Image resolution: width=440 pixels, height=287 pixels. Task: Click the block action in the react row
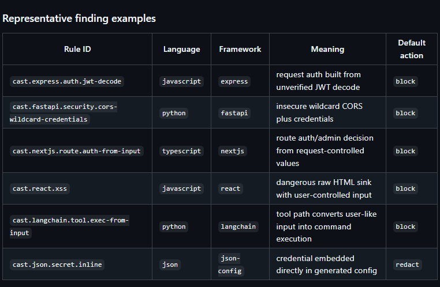tap(405, 188)
